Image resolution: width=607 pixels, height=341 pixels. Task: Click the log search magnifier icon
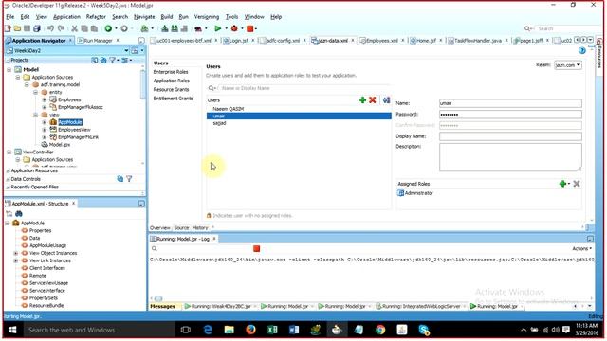pos(155,248)
